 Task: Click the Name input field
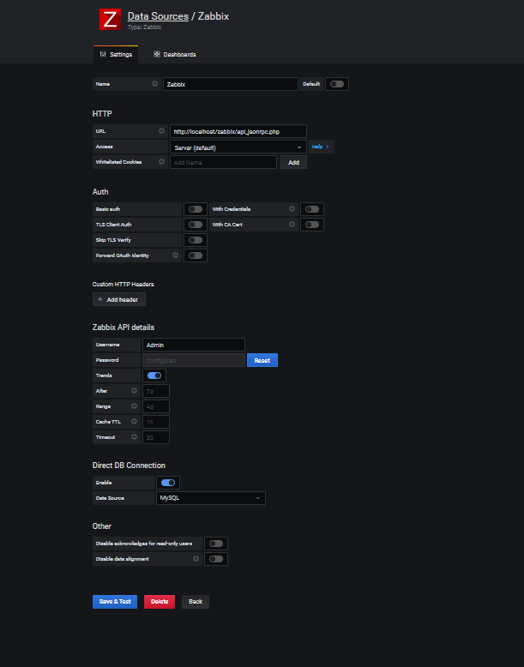[x=231, y=84]
